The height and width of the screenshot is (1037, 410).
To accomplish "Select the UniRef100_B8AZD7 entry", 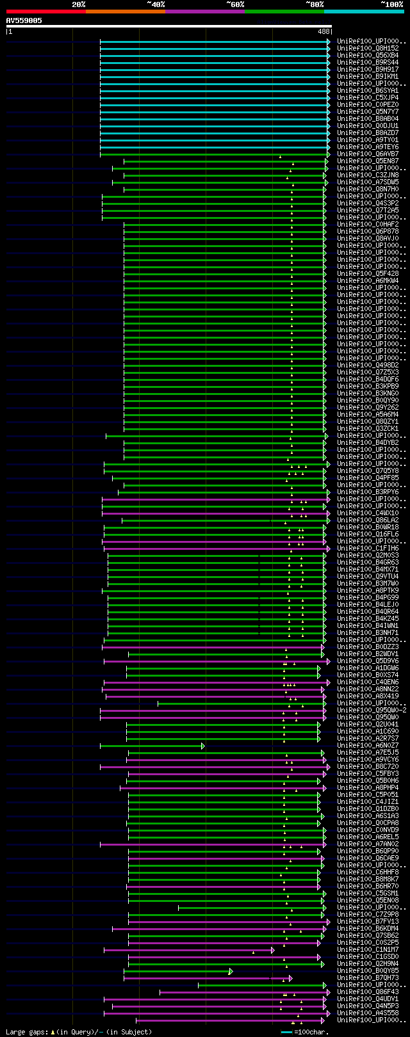I will (368, 133).
